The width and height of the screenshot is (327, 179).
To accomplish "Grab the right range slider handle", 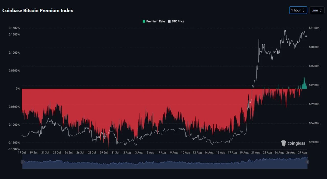I will tap(308, 162).
